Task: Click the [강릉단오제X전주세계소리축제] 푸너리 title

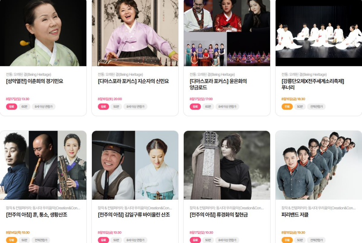Action: click(313, 84)
